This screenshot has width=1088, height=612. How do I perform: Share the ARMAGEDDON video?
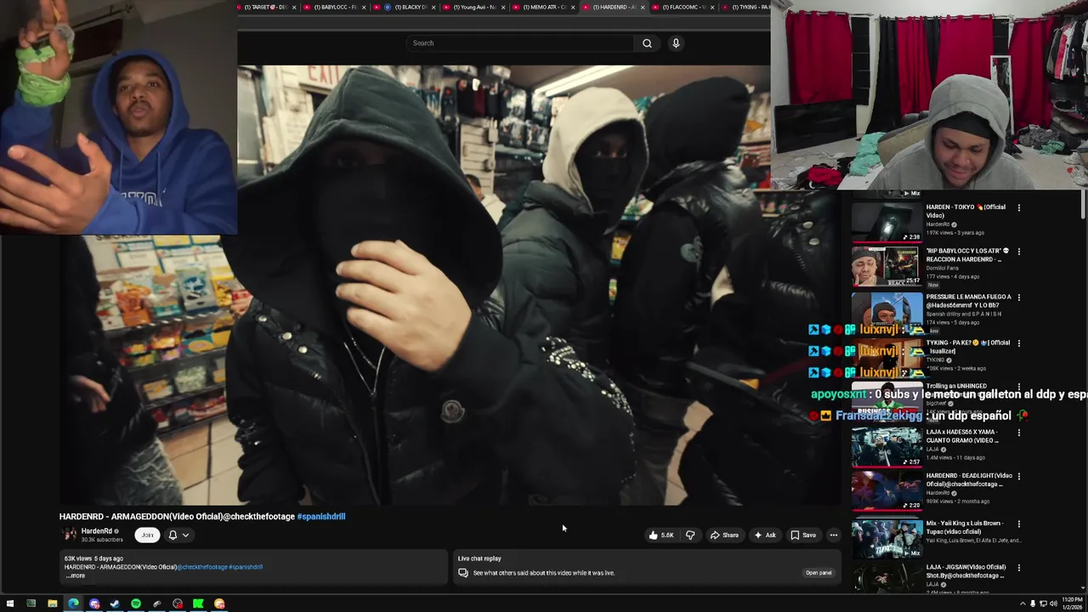point(725,535)
